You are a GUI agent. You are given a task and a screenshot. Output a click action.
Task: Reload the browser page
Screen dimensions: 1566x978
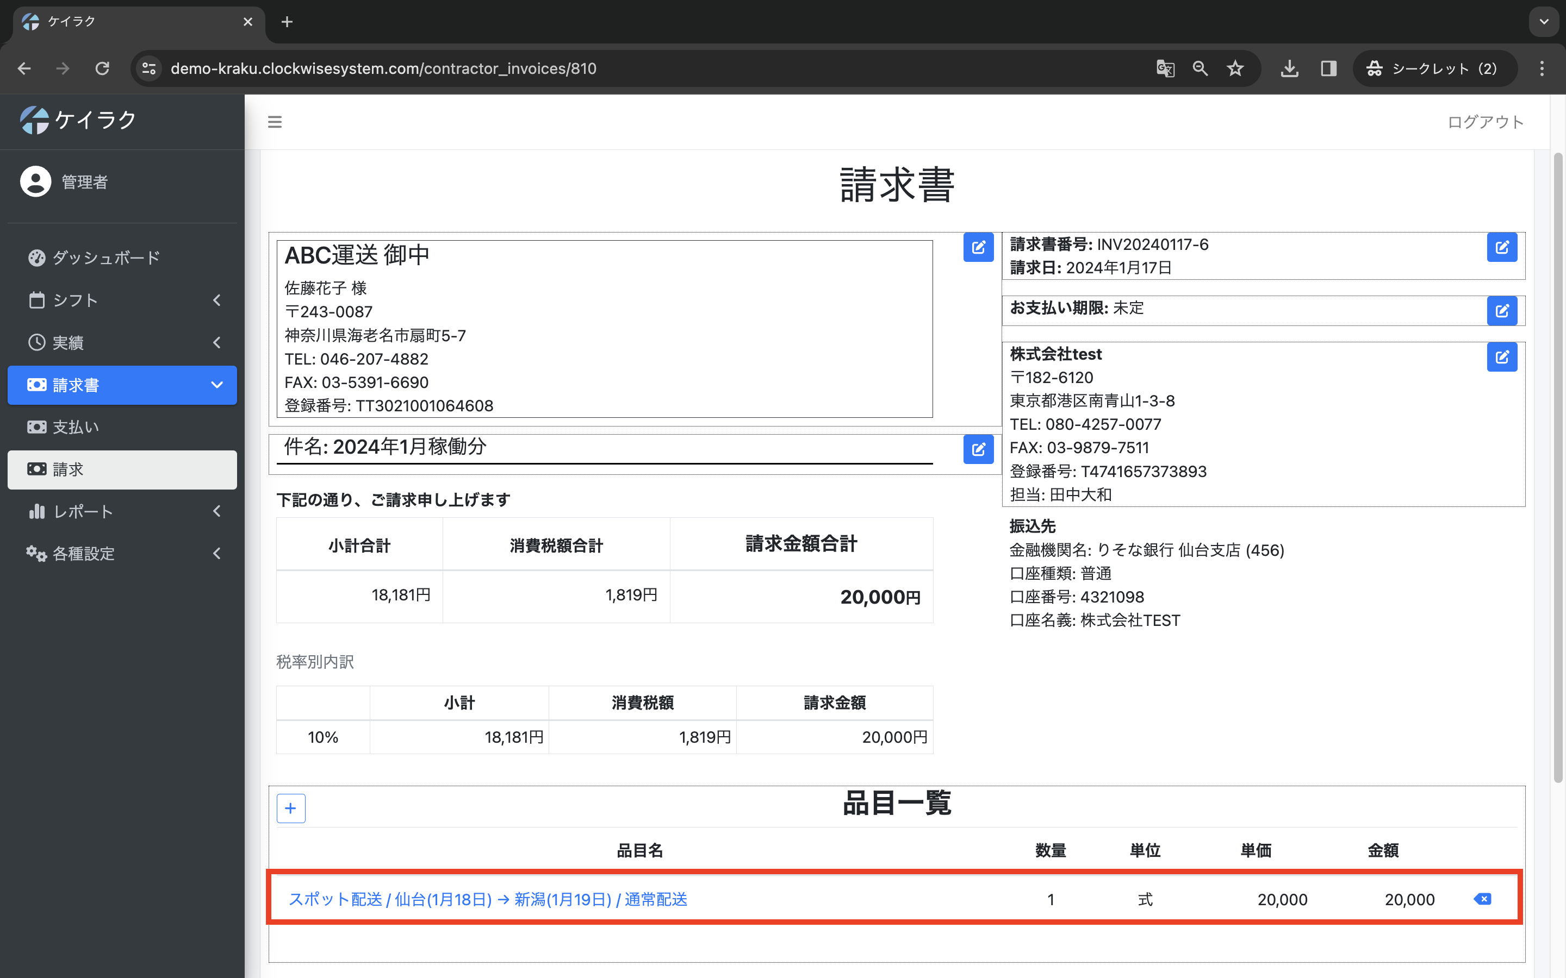(102, 68)
